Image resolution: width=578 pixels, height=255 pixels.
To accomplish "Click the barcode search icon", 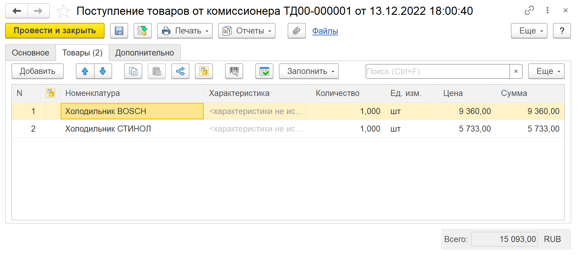I will 234,71.
